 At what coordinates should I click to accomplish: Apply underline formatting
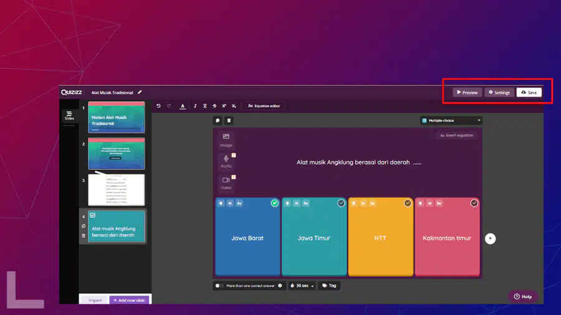(204, 106)
